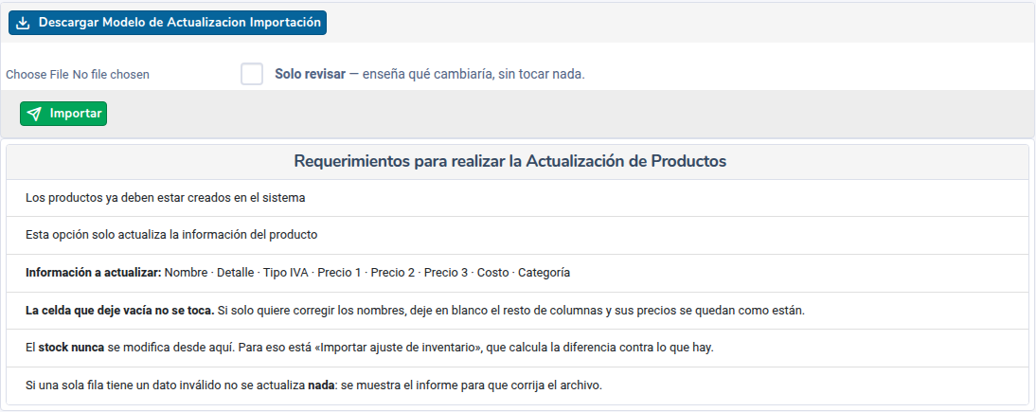Viewport: 1036px width, 412px height.
Task: Click the 'Información a actualizar:' row
Action: tap(518, 273)
